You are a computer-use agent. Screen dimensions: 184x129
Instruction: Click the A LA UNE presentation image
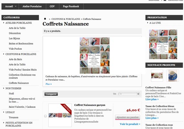163,44
